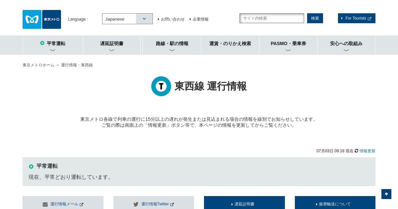Click the Tozai line T logo icon

coord(161,86)
